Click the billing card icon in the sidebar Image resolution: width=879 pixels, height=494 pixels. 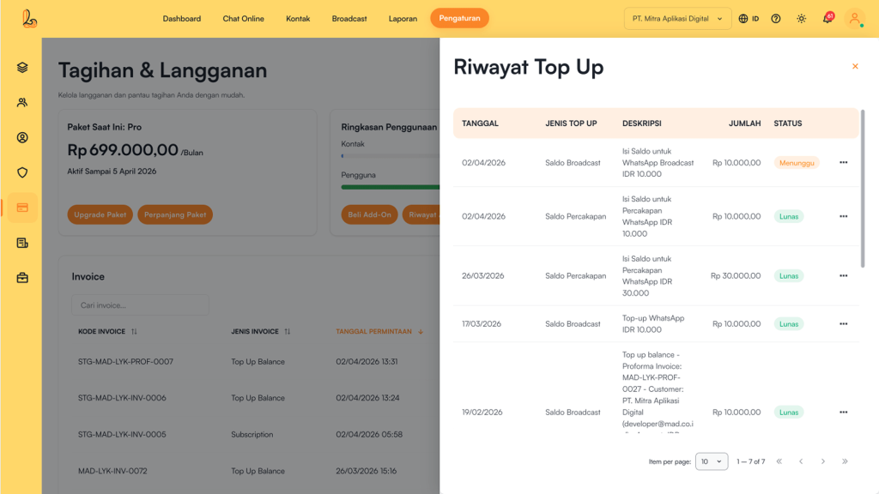pyautogui.click(x=22, y=208)
